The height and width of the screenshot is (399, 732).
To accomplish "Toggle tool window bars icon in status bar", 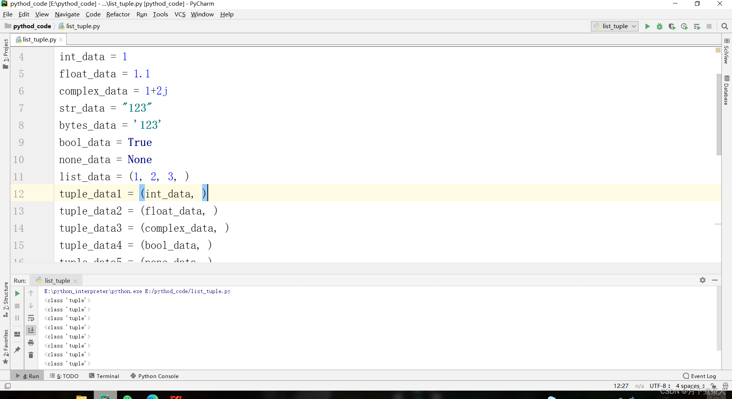I will (x=8, y=386).
